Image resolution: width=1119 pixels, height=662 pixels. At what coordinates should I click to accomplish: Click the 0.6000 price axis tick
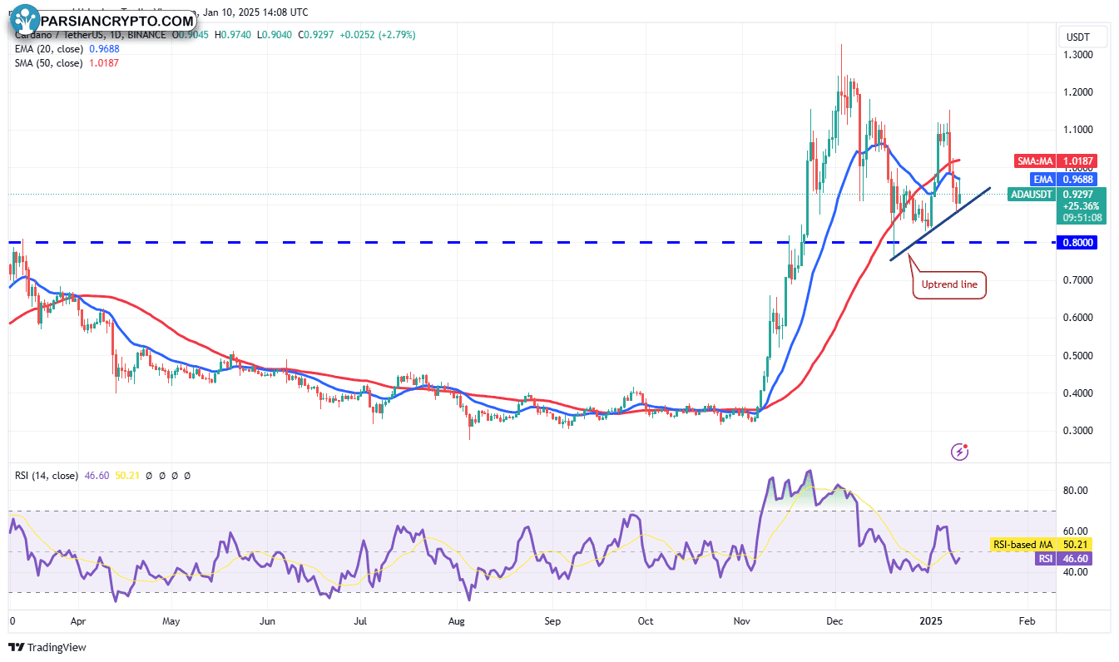[x=1080, y=318]
